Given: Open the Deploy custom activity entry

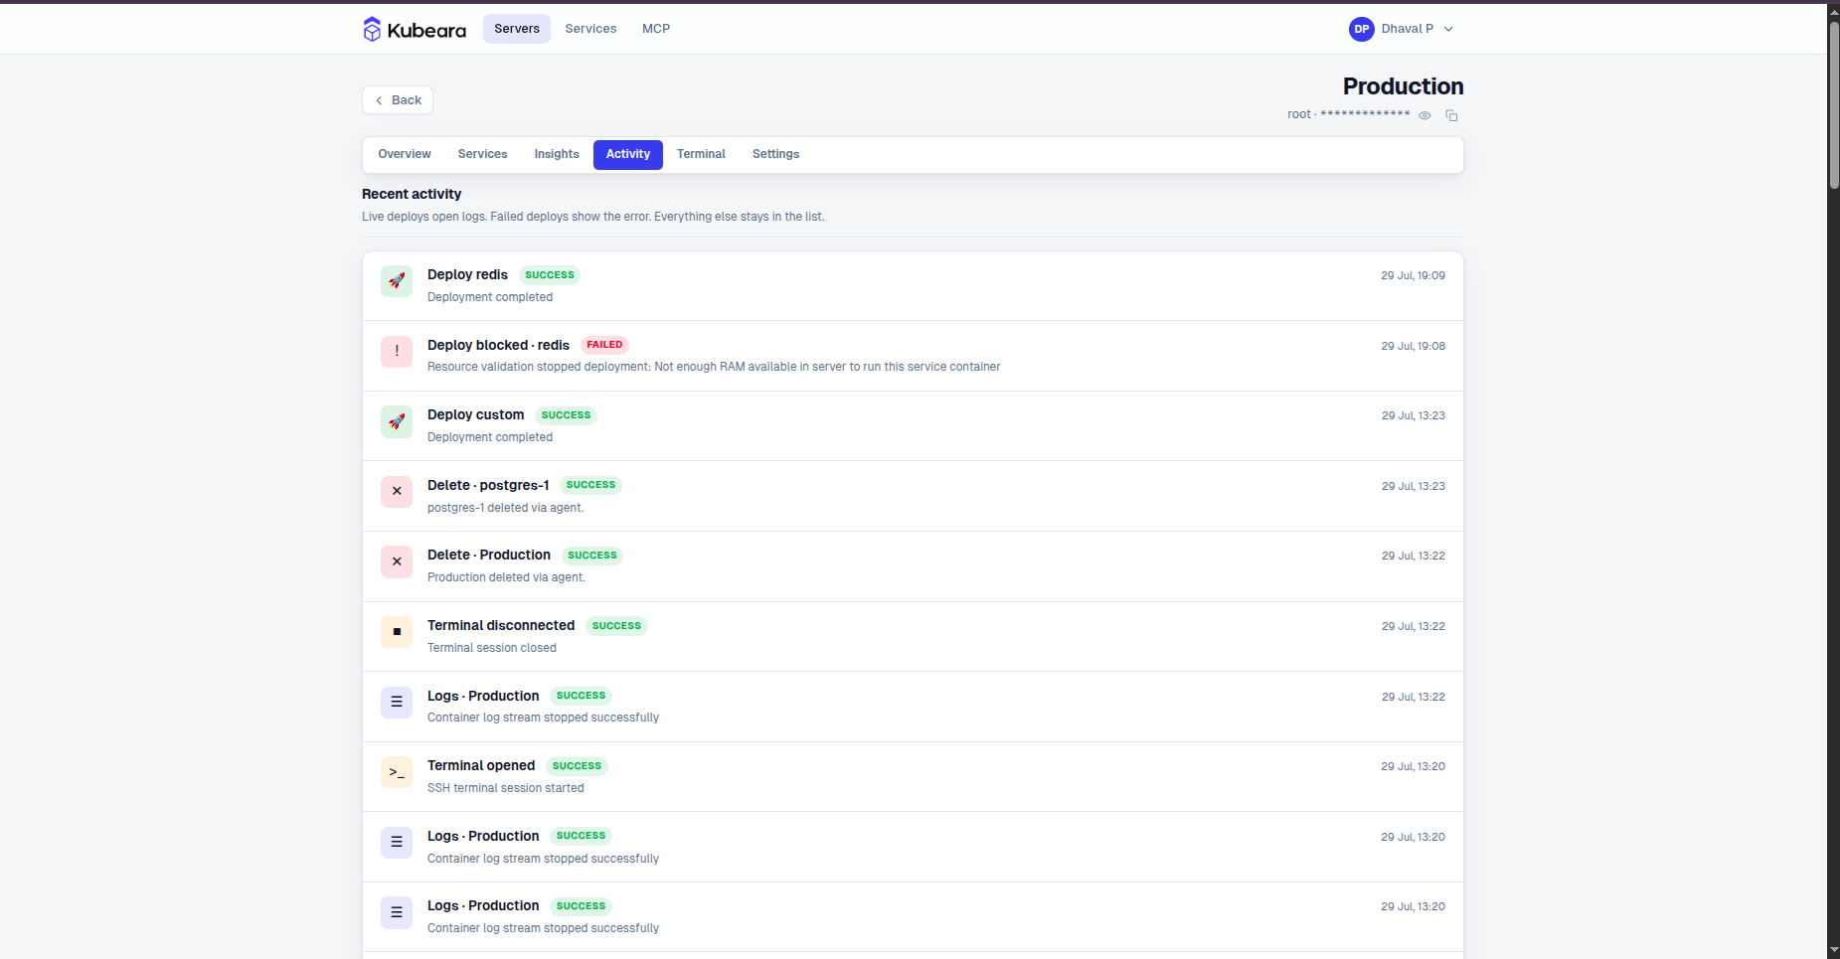Looking at the screenshot, I should click(x=913, y=426).
